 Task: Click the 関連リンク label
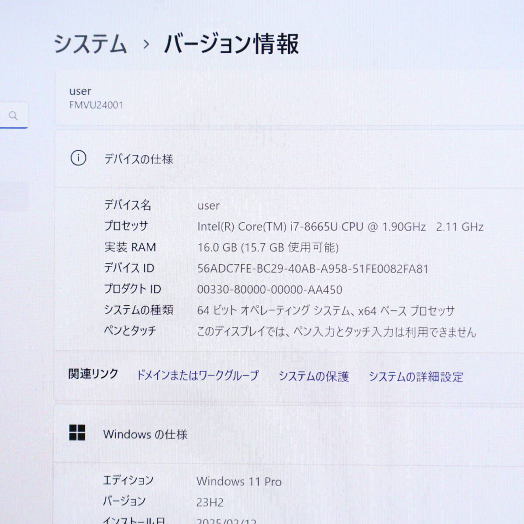pyautogui.click(x=93, y=374)
